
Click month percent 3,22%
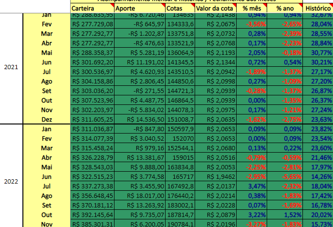pyautogui.click(x=252, y=215)
